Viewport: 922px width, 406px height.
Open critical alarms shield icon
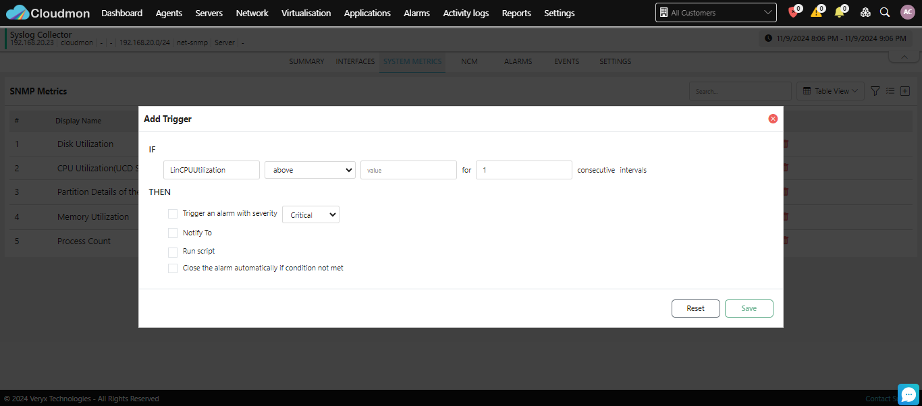[x=793, y=12]
